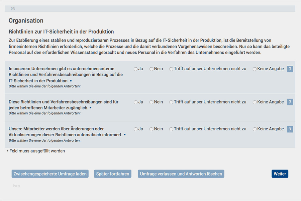Choose 'Nein' for internal guidelines existence question
Image resolution: width=301 pixels, height=201 pixels.
(x=151, y=69)
